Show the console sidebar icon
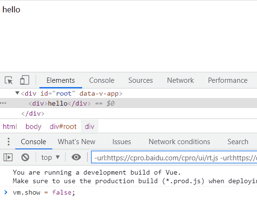The height and width of the screenshot is (216, 257). point(8,157)
